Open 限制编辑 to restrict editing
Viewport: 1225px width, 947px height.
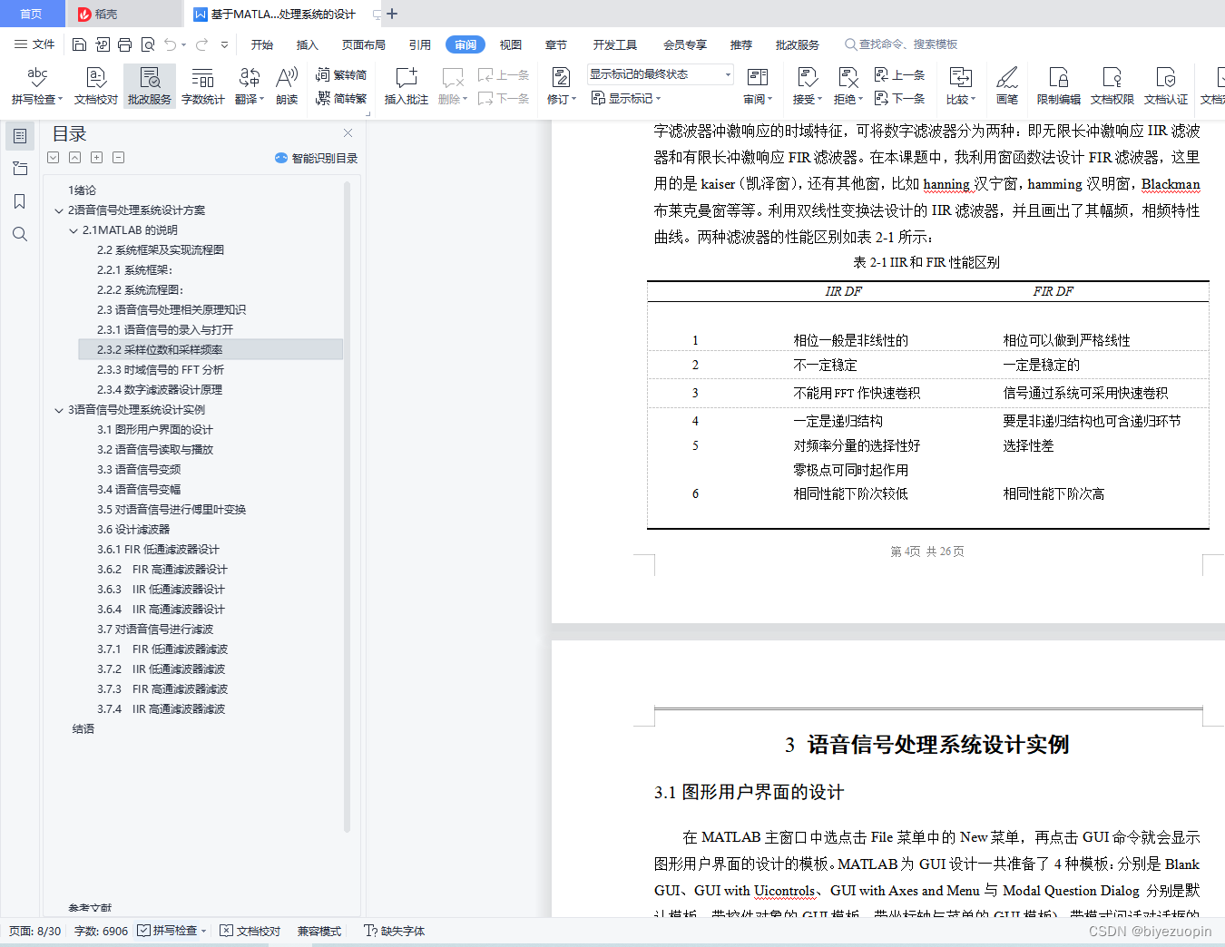click(x=1058, y=85)
